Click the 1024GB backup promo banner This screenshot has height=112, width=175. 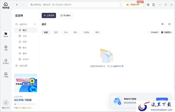[26, 83]
